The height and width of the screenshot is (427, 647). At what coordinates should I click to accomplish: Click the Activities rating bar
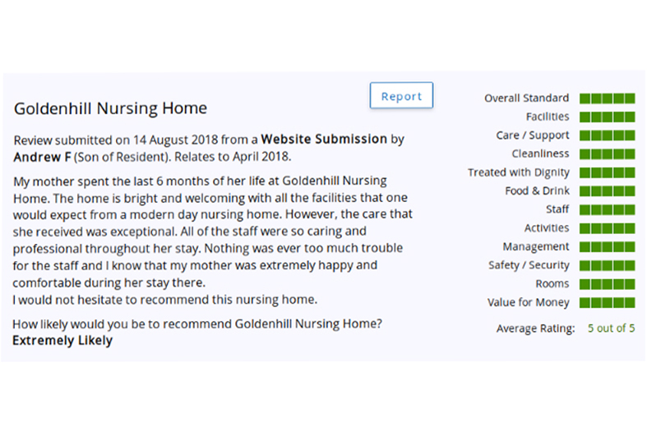click(x=607, y=228)
